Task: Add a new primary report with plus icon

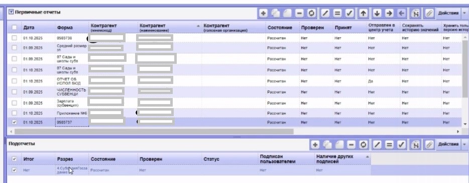Action: 263,13
